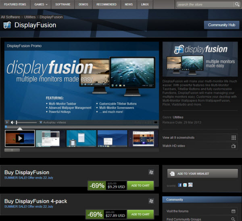Click the TV icon for HD video
The width and height of the screenshot is (242, 221).
pos(234,146)
